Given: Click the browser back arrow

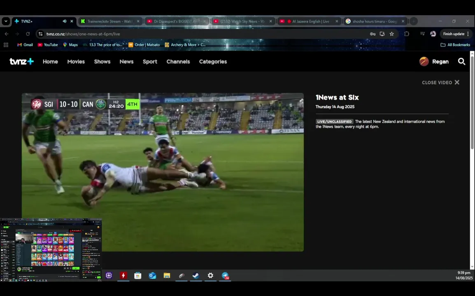Looking at the screenshot, I should click(x=7, y=34).
